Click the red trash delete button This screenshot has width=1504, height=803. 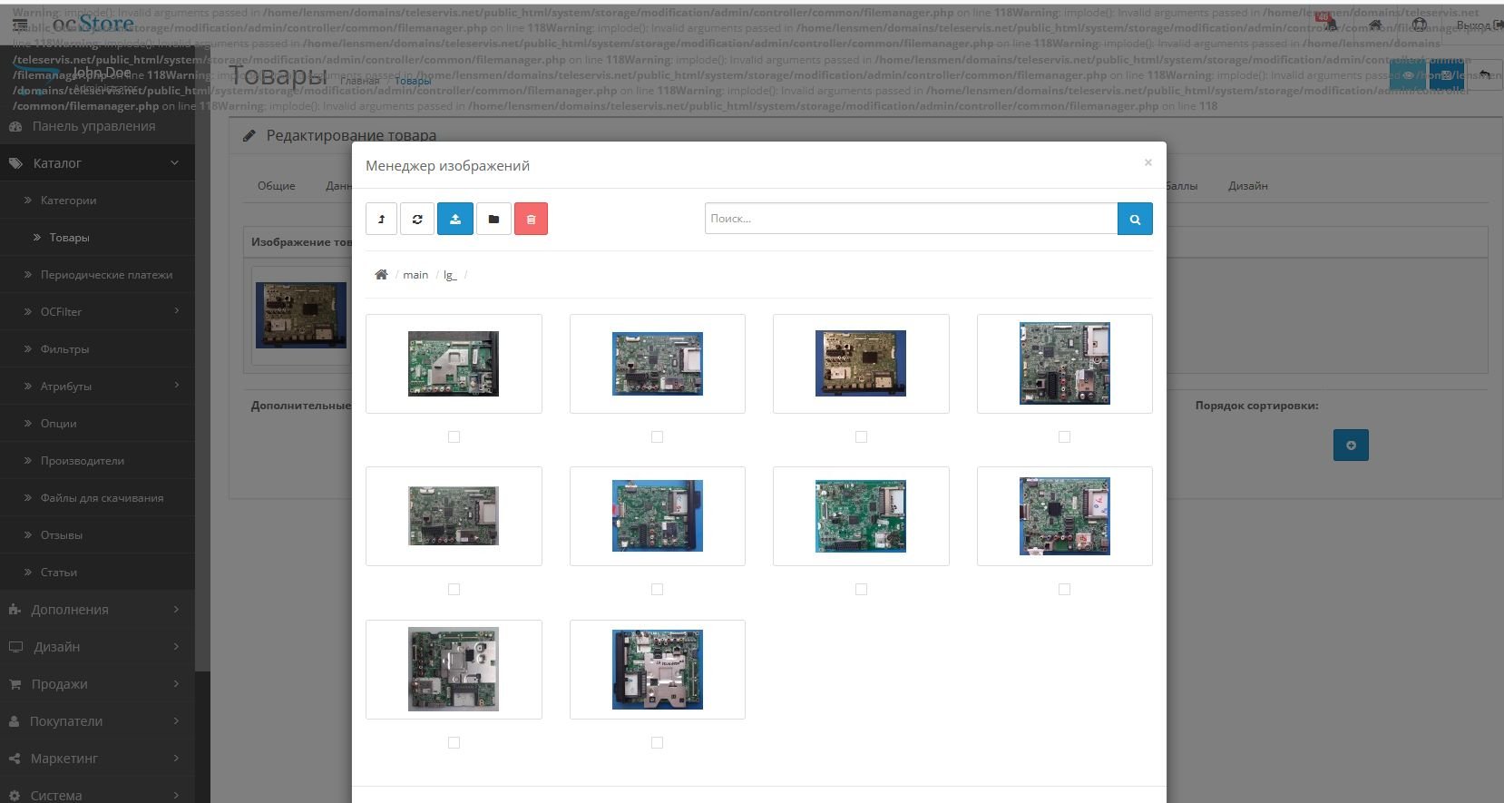pyautogui.click(x=531, y=219)
